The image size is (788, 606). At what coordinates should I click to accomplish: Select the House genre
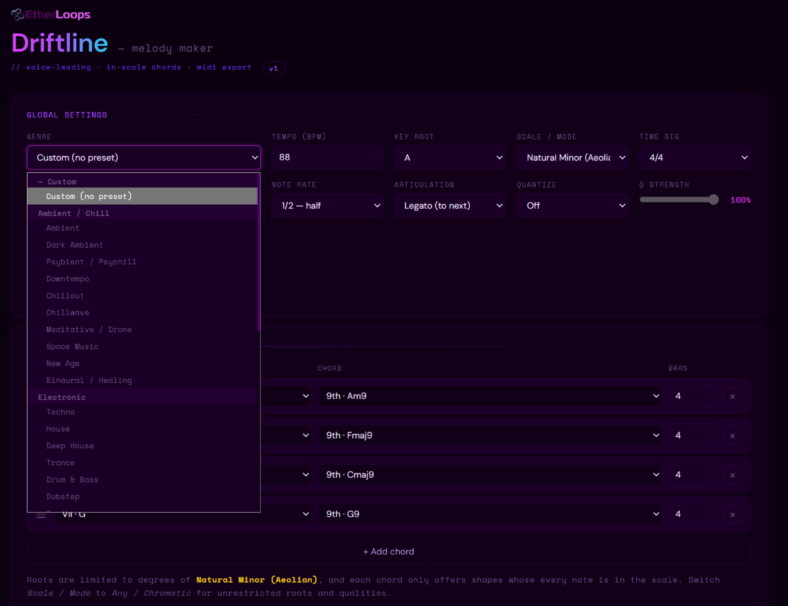(142, 429)
